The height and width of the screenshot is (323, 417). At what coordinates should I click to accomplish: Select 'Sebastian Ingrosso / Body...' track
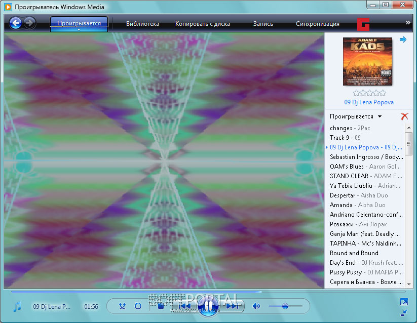coord(366,157)
